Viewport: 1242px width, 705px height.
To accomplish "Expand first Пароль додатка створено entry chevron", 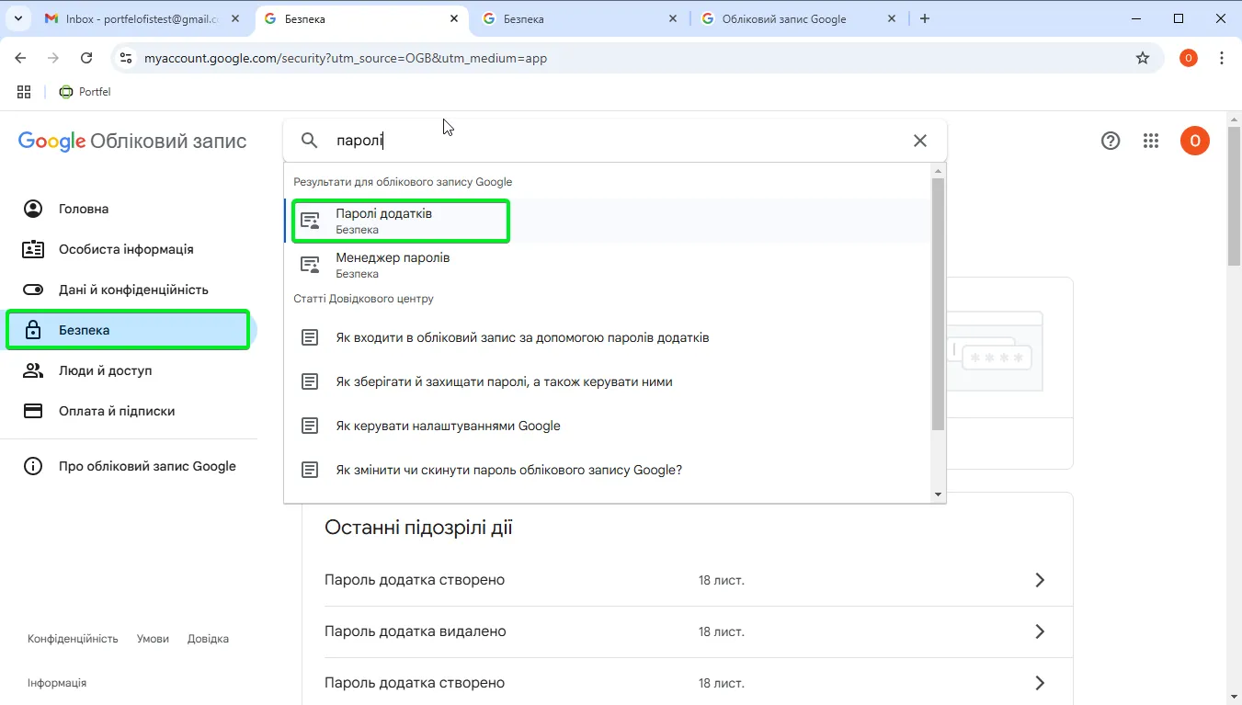I will pos(1040,580).
